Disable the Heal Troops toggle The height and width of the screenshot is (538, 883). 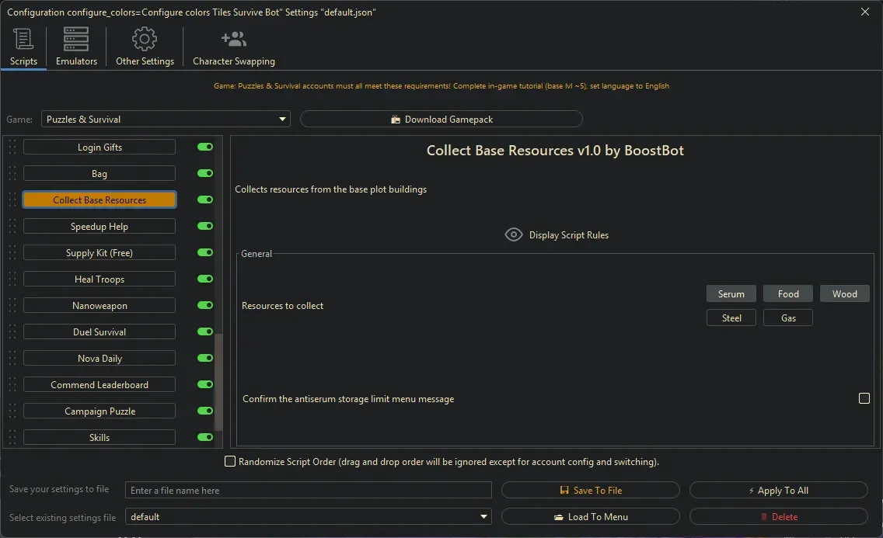pyautogui.click(x=204, y=279)
